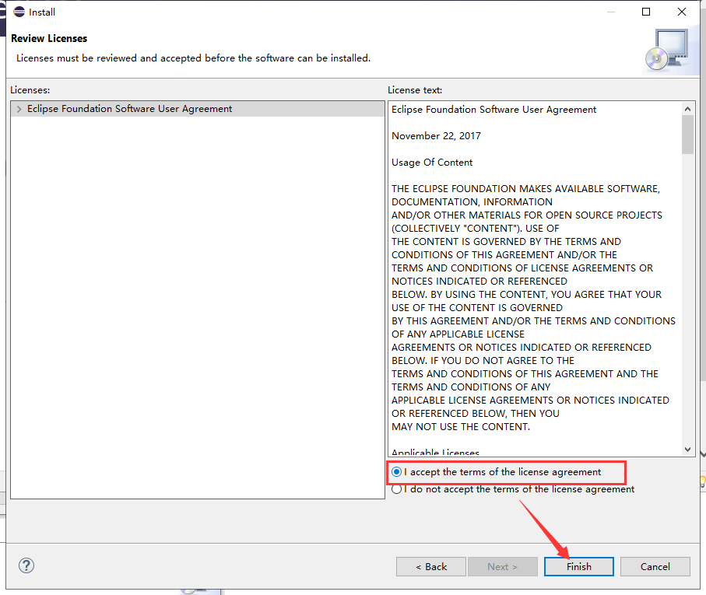The image size is (706, 595).
Task: Click the license text scrollbar thumb
Action: click(687, 135)
